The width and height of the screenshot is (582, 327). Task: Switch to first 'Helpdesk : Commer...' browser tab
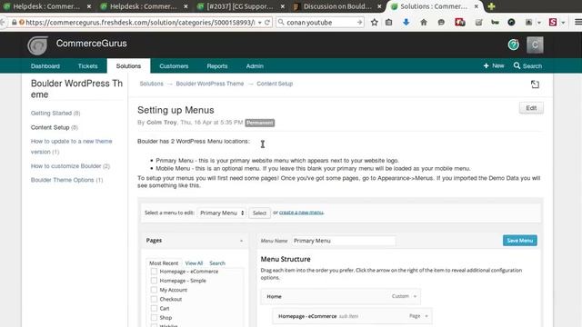coord(46,6)
